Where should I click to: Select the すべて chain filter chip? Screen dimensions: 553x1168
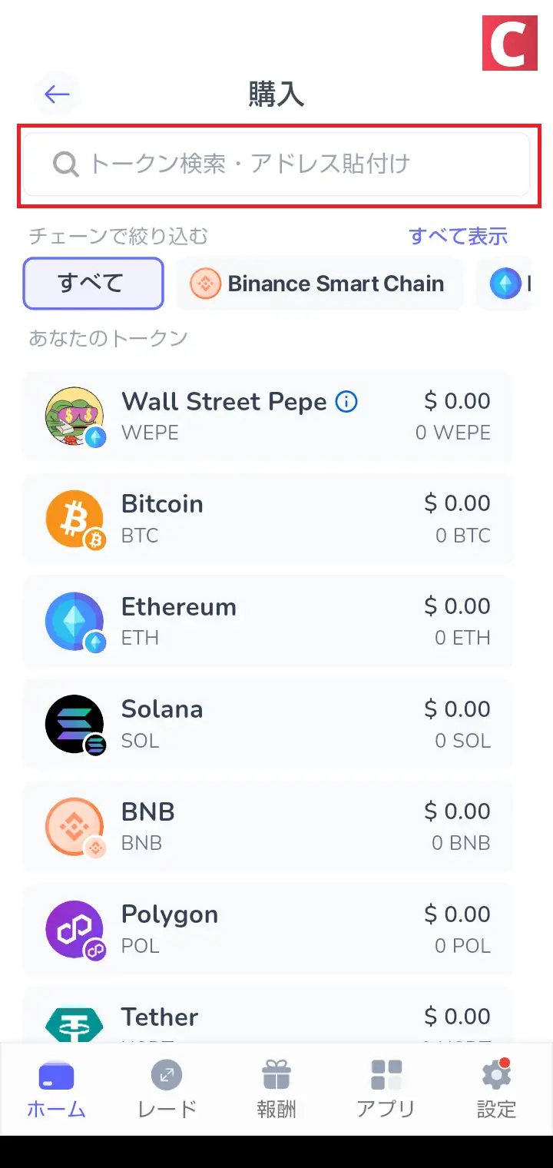[93, 284]
